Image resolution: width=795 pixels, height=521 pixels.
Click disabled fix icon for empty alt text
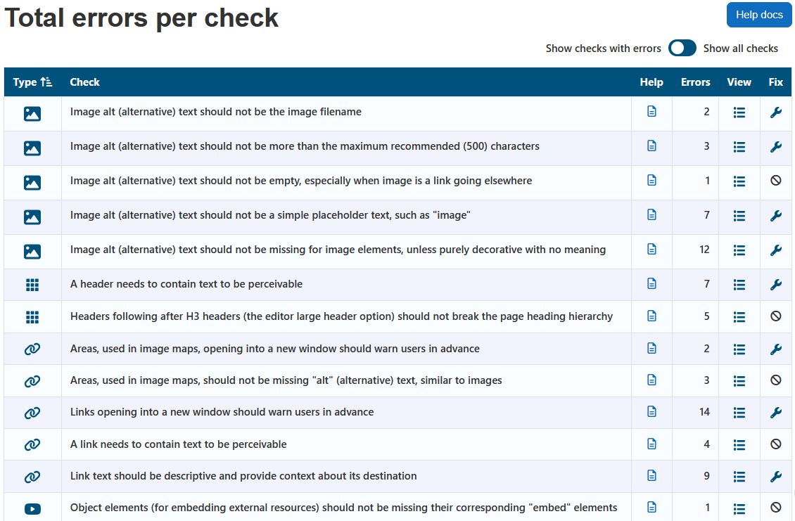[776, 181]
